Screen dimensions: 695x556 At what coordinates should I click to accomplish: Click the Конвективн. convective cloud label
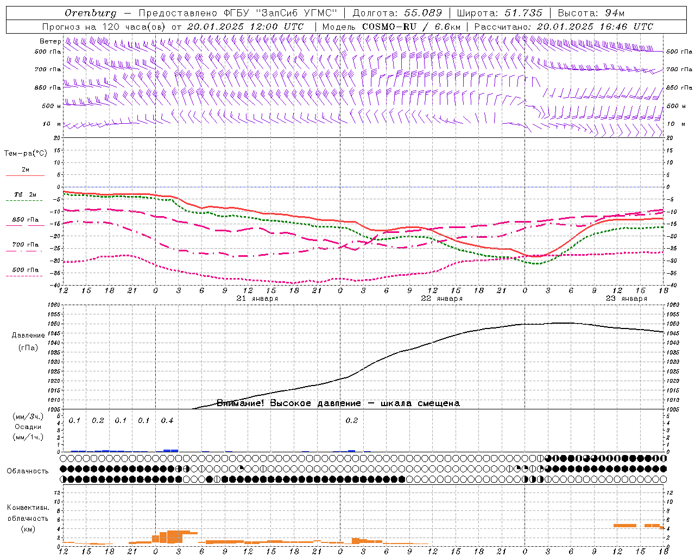click(x=28, y=507)
